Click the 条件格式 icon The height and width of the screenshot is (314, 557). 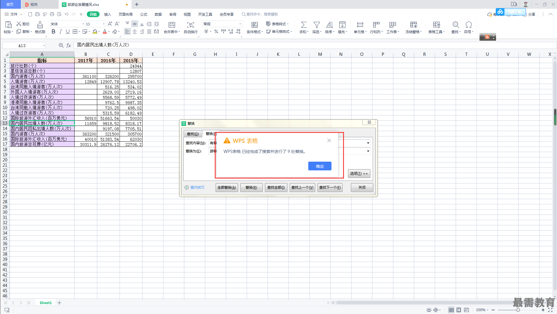[x=255, y=25]
